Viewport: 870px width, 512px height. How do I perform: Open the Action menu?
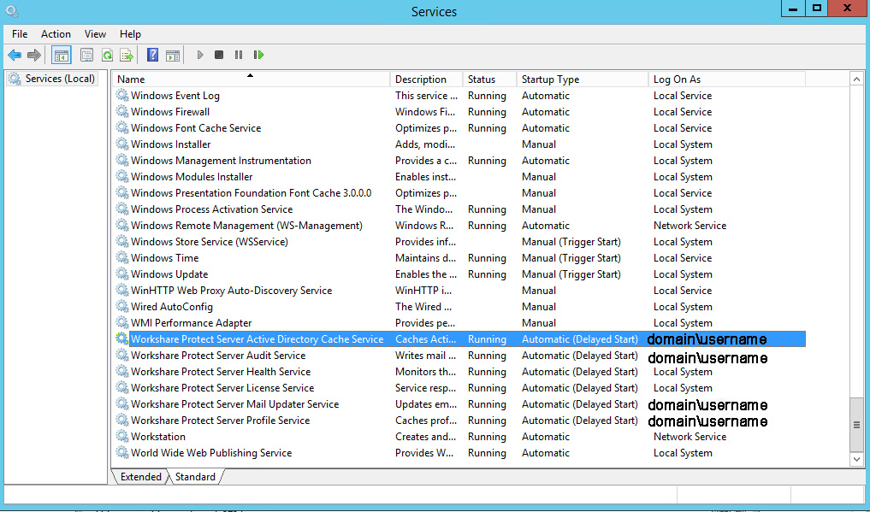tap(56, 34)
